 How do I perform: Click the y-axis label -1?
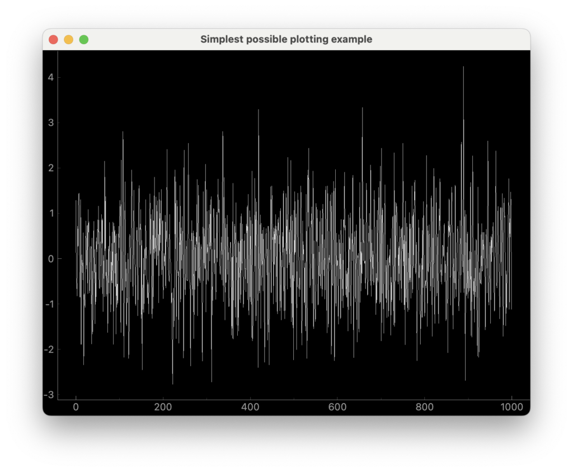49,304
